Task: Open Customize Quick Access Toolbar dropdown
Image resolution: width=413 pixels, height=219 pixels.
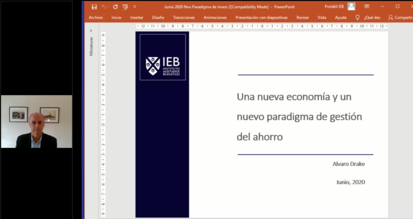Action: coord(135,7)
